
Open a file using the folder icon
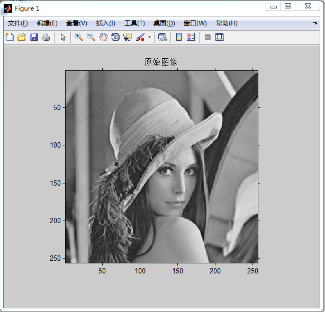pos(22,37)
